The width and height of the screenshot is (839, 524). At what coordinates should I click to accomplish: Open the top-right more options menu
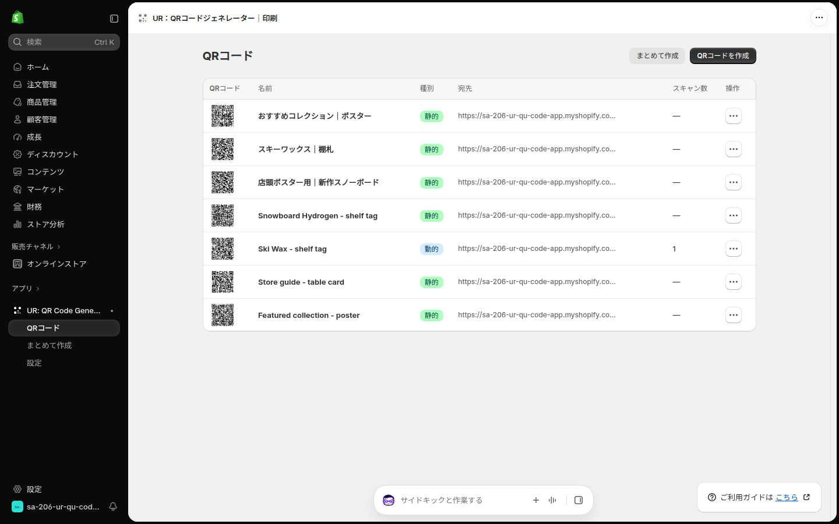[x=819, y=17]
